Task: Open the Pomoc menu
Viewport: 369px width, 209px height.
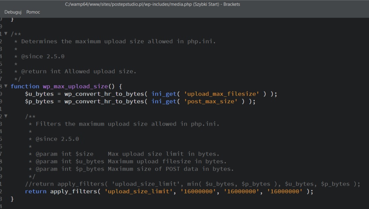Action: (x=33, y=12)
